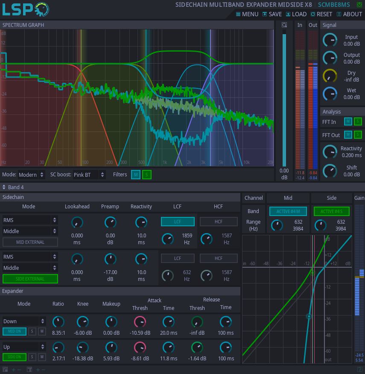The height and width of the screenshot is (374, 365).
Task: Adjust the Input gain knob
Action: coord(330,40)
